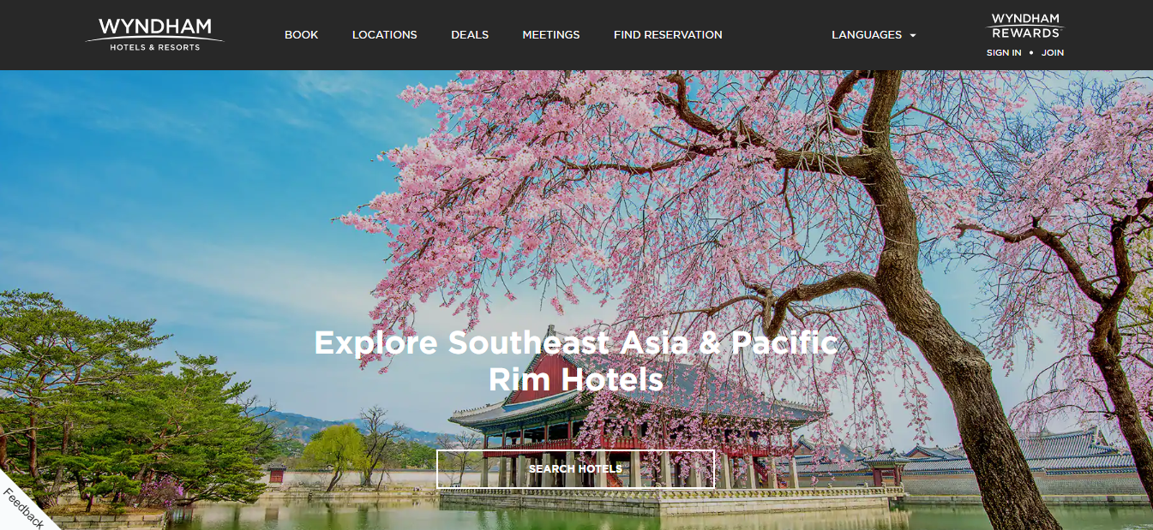This screenshot has width=1153, height=530.
Task: Click the Sign In link
Action: point(1004,53)
